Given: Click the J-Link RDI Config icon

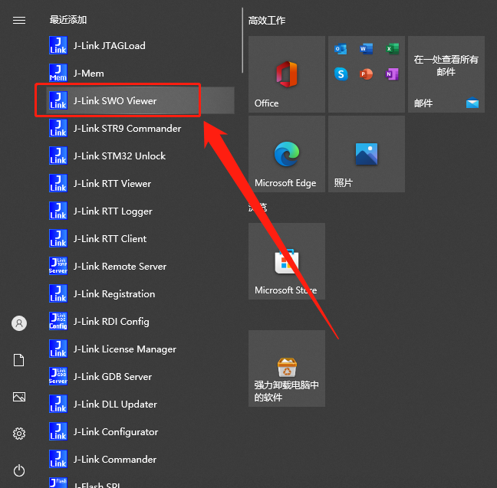Looking at the screenshot, I should coord(58,321).
